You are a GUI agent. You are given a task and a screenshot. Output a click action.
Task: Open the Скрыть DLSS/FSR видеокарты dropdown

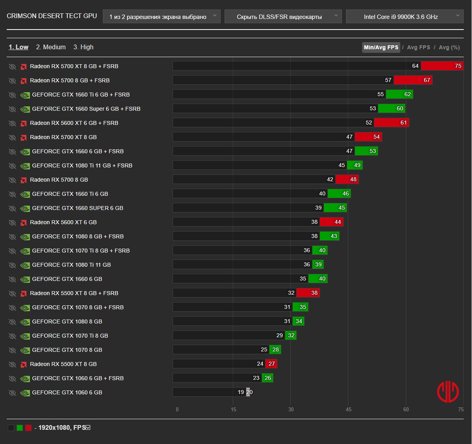(283, 17)
